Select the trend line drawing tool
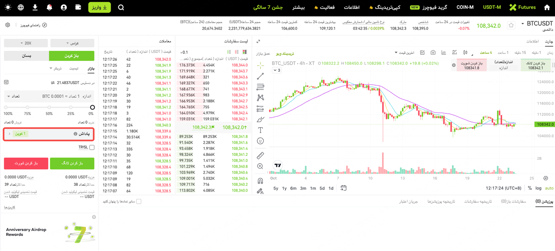The width and height of the screenshot is (555, 251). (x=260, y=76)
